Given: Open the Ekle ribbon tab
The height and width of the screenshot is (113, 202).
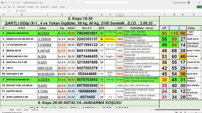Looking at the screenshot, I should click(x=9, y=7).
